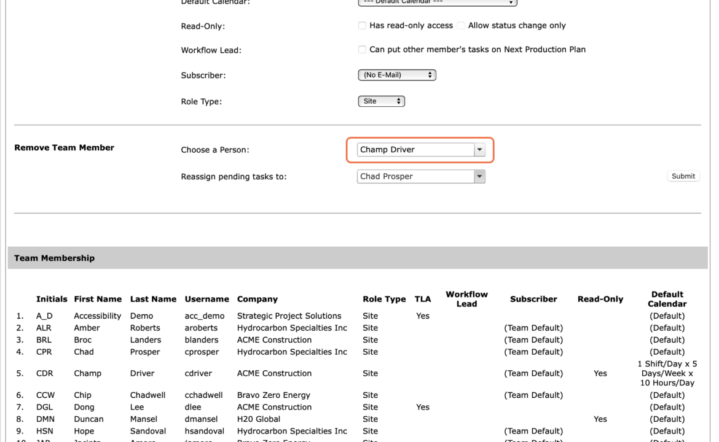The image size is (719, 442).
Task: Click username 'aroberts'
Action: pos(201,328)
